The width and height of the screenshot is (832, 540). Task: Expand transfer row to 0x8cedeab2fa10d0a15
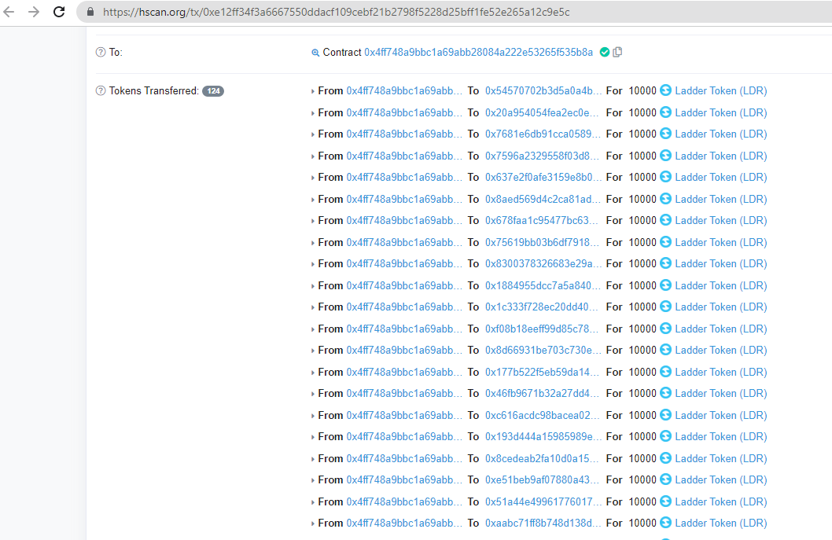click(312, 459)
